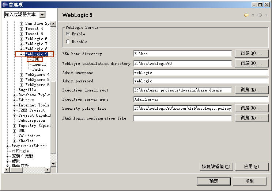The image size is (272, 191).
Task: Select the Bugzilla tree item
Action: point(27,90)
